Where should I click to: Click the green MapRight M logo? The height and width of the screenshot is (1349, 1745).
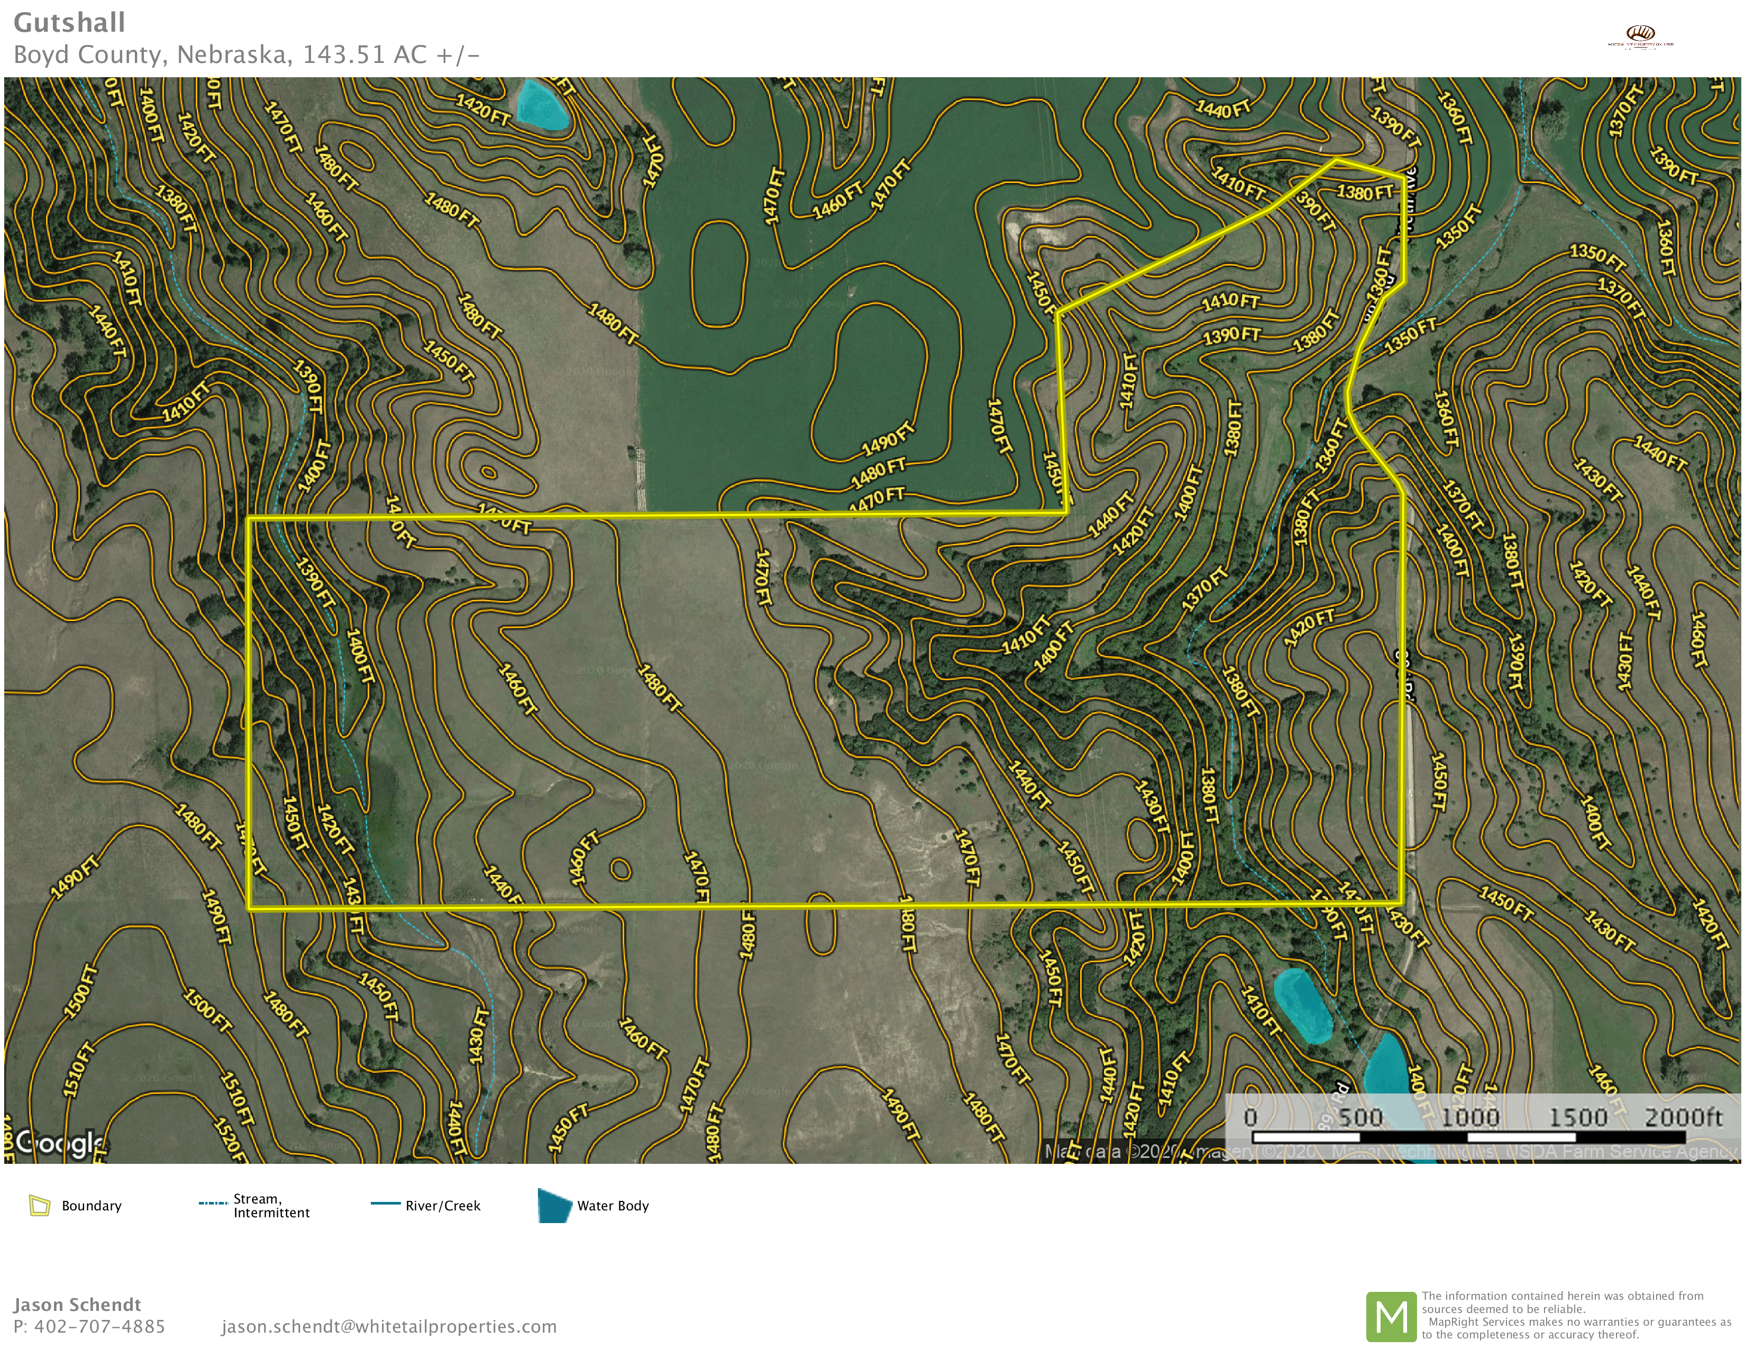click(x=1391, y=1317)
